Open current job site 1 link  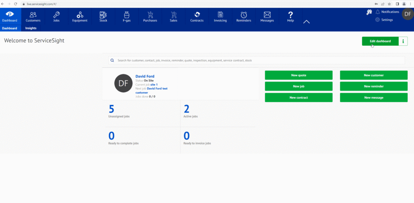(x=154, y=85)
